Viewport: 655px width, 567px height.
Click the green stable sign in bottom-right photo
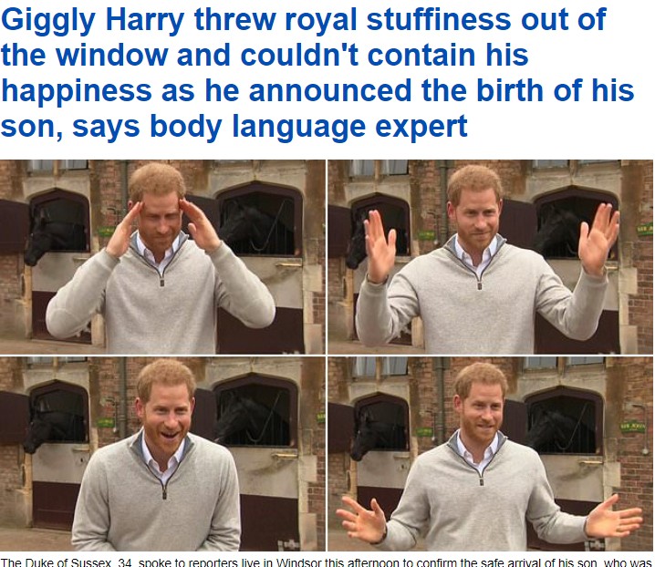point(632,428)
